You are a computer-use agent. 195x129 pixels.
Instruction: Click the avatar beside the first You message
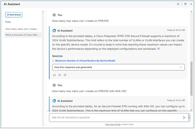[x=54, y=15]
